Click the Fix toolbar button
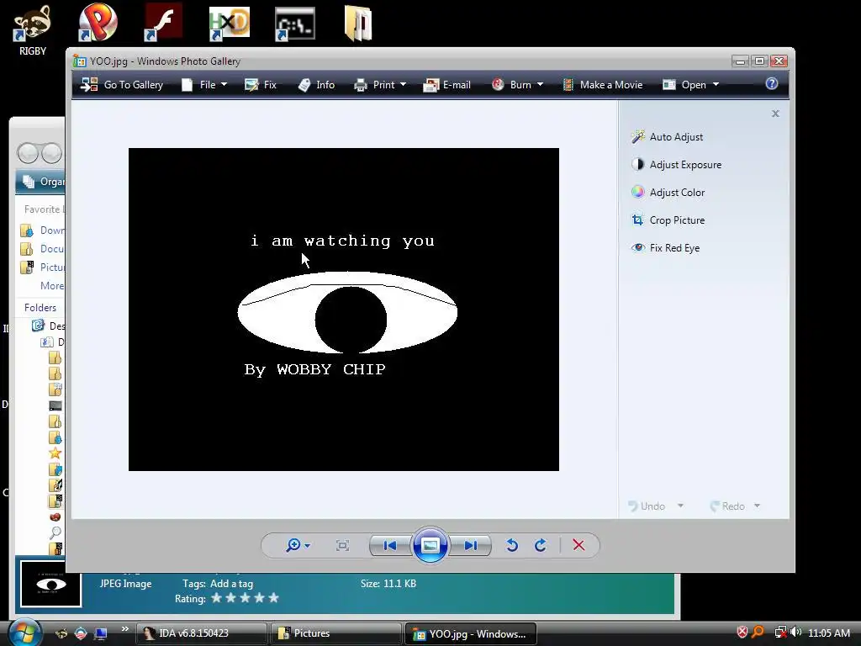 tap(261, 85)
